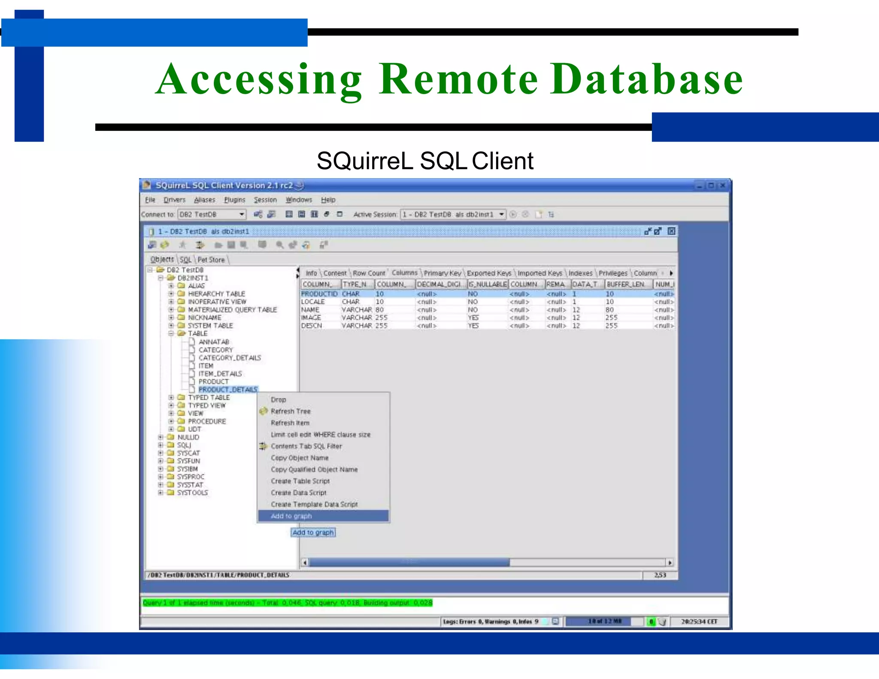Click the logs icon in status bar
879x679 pixels.
555,621
